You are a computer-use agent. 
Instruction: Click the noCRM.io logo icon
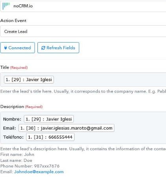6,6
